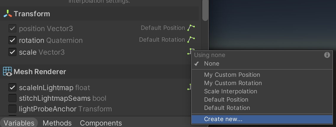This screenshot has height=127, width=336.
Task: Open the Default Rotation interpolation dropdown
Action: 162,40
